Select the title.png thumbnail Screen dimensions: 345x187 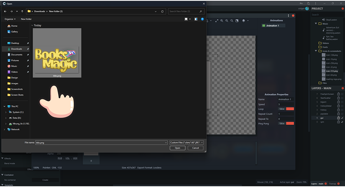coord(57,53)
